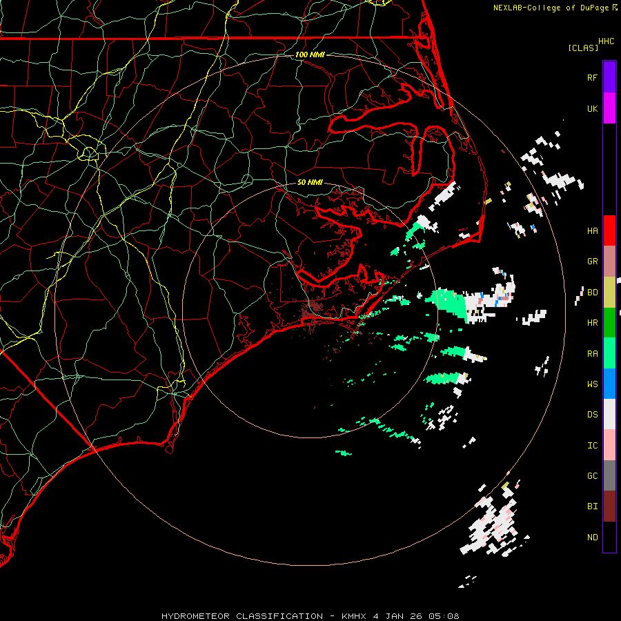Click the UK legend label

(x=592, y=108)
